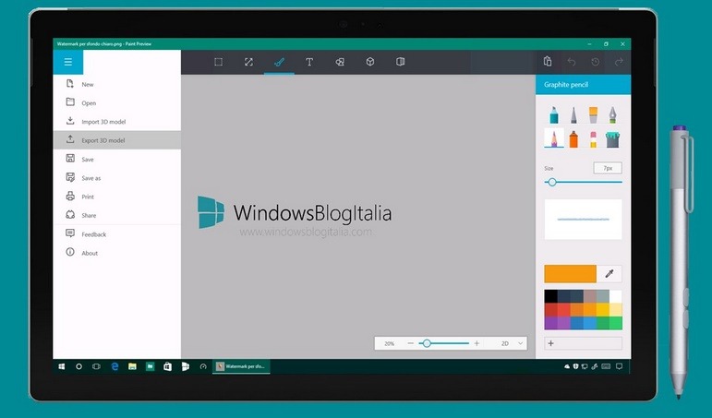Choose the yellow oil paint brush
Screen dimensions: 712x418
(593, 114)
